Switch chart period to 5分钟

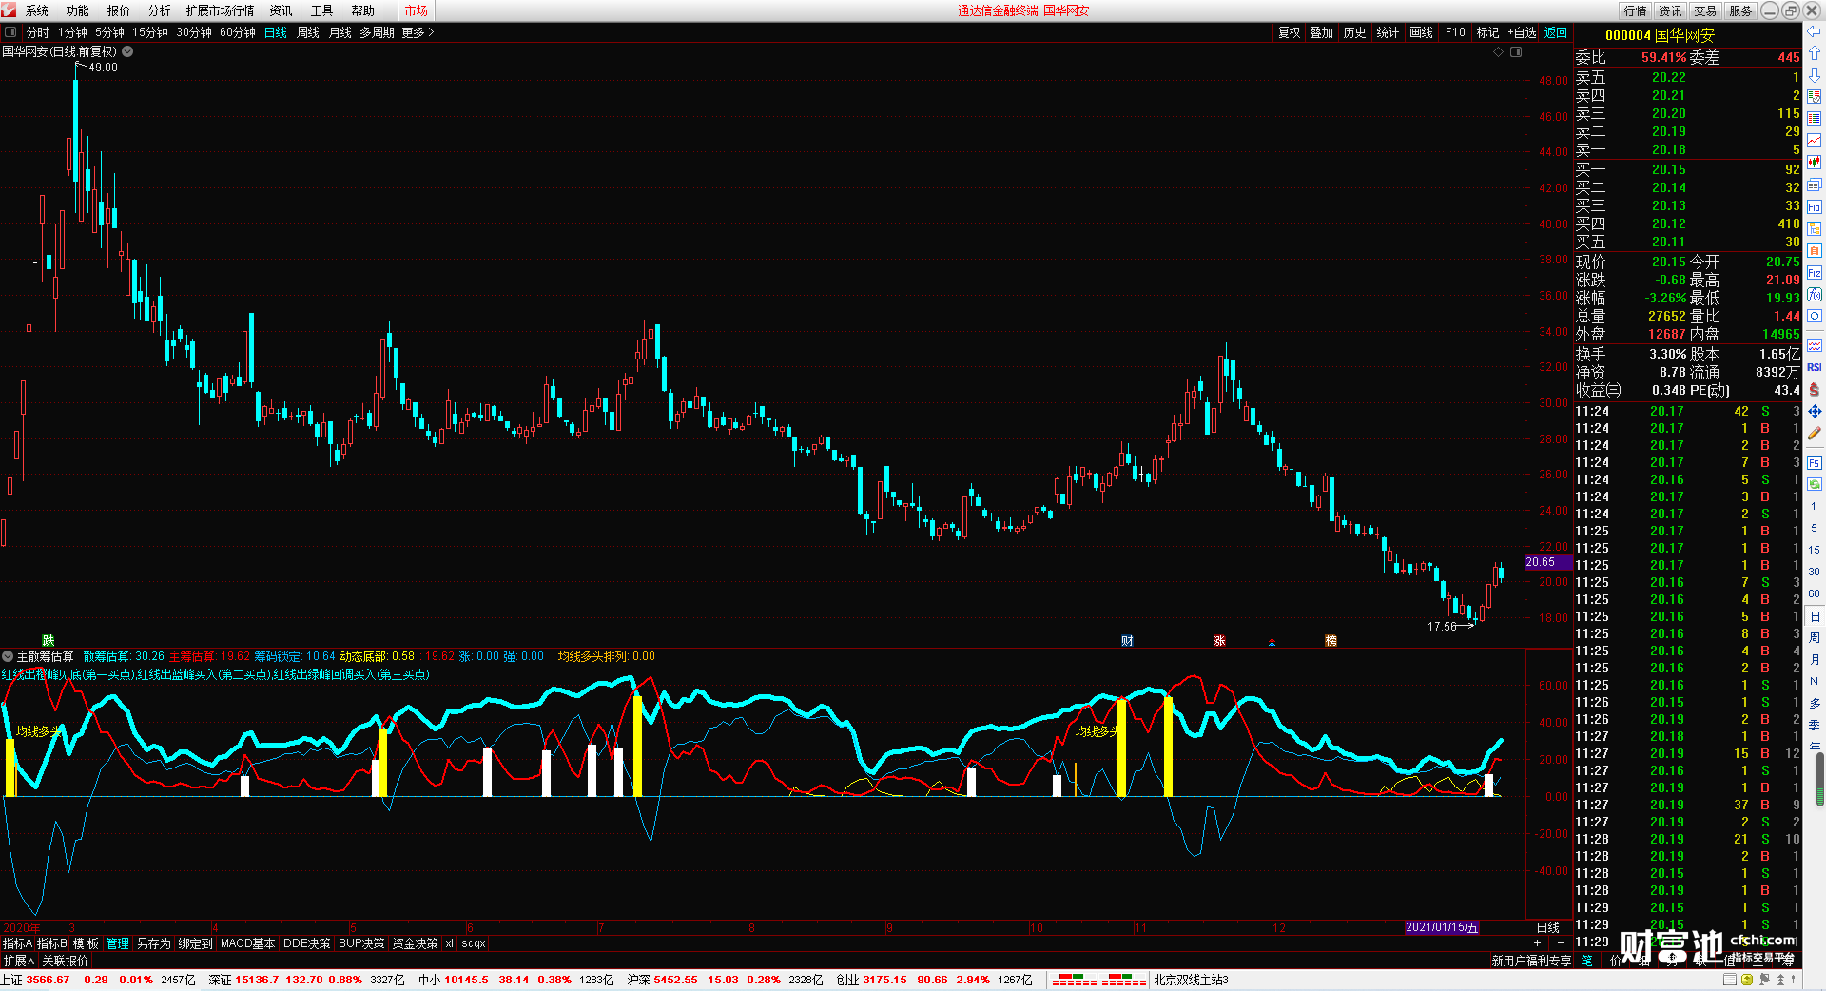click(x=109, y=32)
